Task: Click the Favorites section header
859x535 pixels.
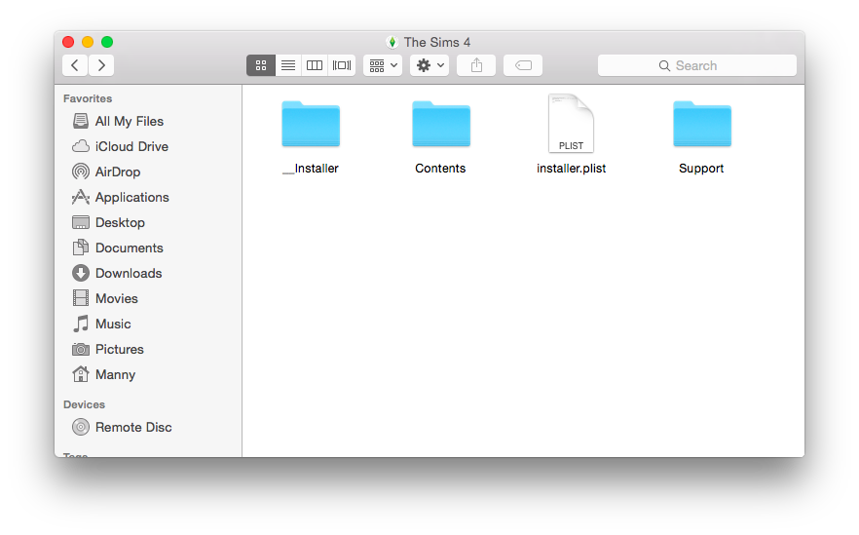Action: 88,98
